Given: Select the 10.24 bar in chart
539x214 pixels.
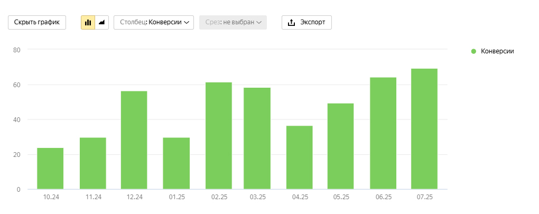Looking at the screenshot, I should (x=50, y=169).
